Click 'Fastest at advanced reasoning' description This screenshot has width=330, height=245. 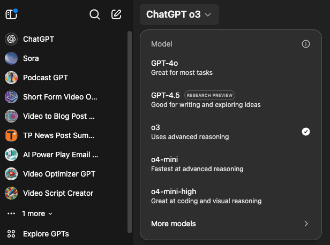[x=197, y=169]
